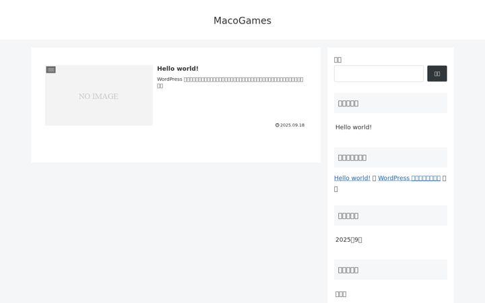Screen dimensions: 485x303
Task: Open the WordPress commenter link
Action: tap(409, 178)
